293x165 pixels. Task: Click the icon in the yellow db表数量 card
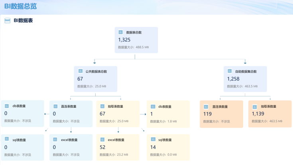153,107
